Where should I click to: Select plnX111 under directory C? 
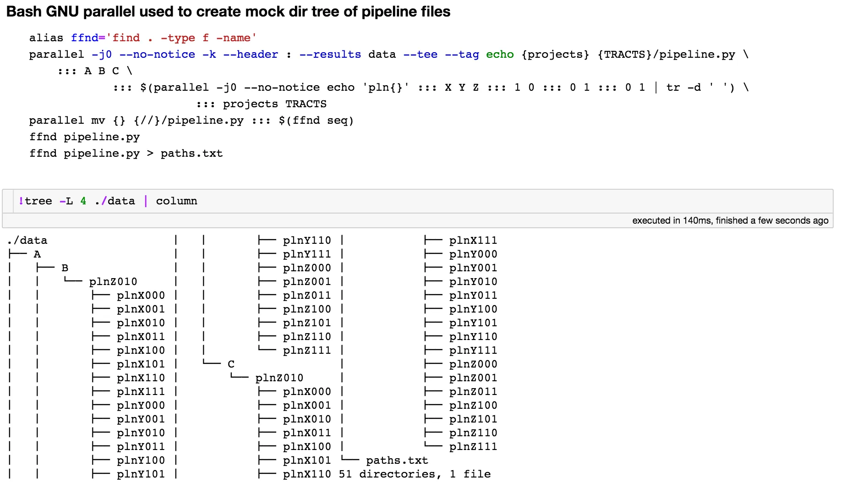473,241
